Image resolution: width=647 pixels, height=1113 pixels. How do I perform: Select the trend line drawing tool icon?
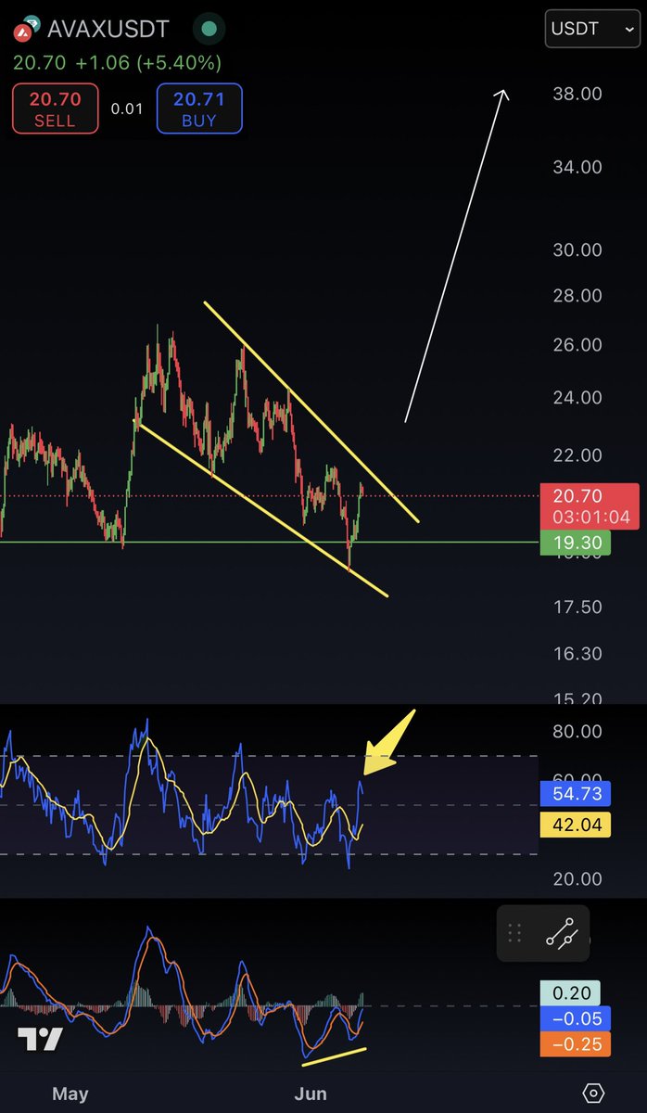(563, 933)
